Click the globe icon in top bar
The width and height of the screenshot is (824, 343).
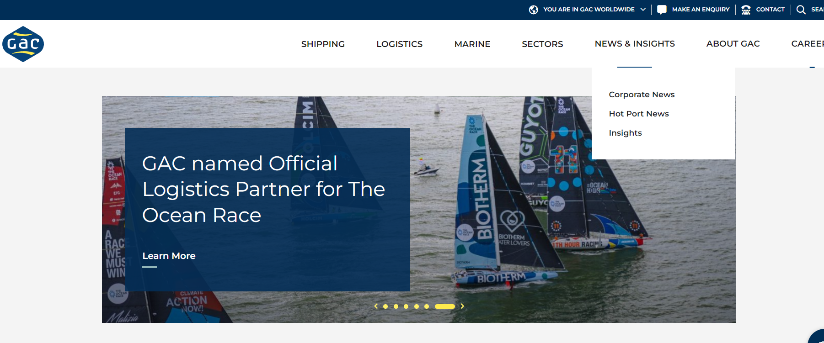533,10
